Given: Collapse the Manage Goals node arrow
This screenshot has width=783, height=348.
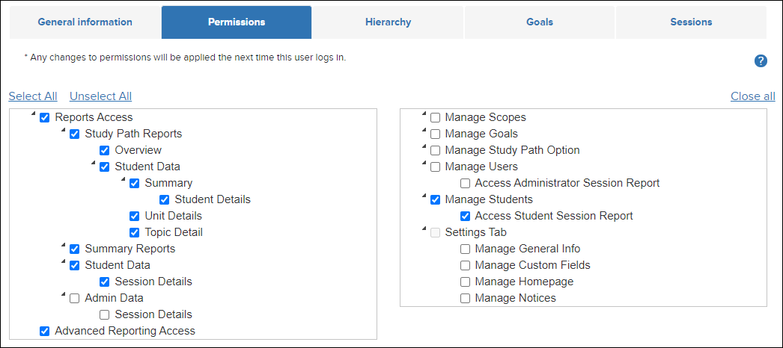Looking at the screenshot, I should [424, 131].
